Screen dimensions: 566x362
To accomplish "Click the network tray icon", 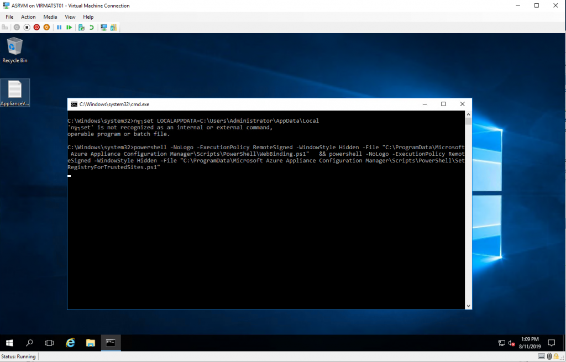I will [502, 343].
